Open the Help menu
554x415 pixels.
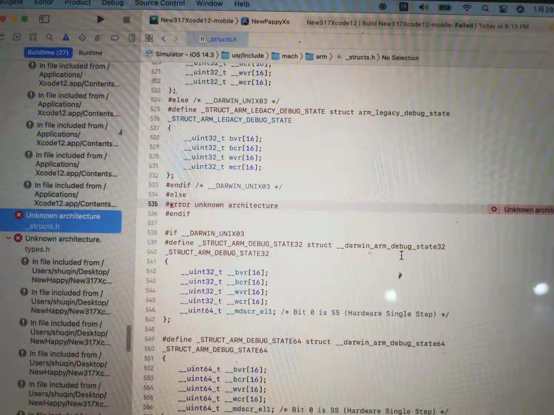pyautogui.click(x=242, y=4)
